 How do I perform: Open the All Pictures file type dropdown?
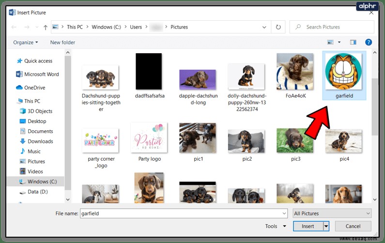[x=332, y=213]
